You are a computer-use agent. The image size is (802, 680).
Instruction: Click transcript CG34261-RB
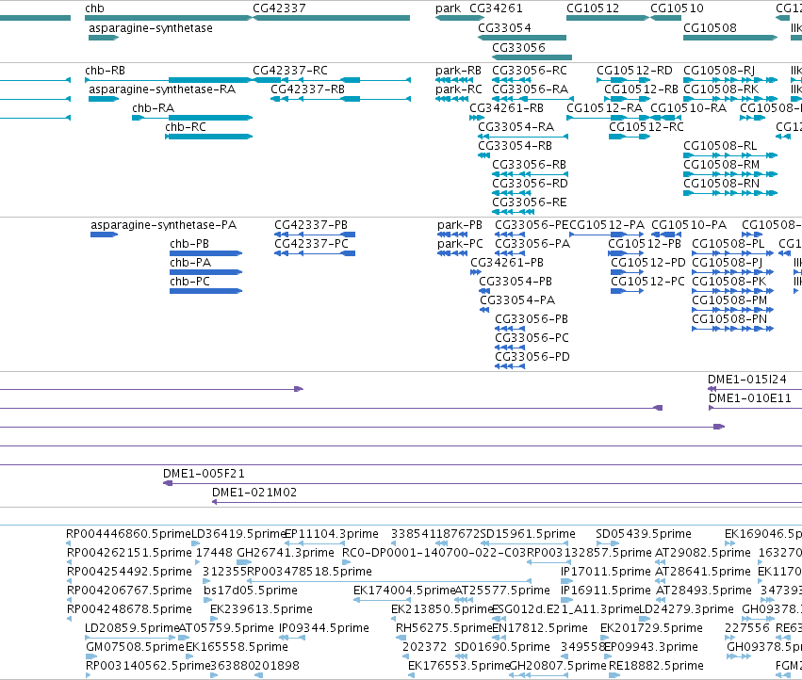(x=506, y=108)
